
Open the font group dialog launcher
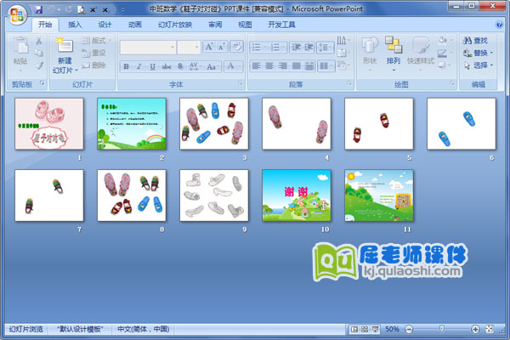click(241, 83)
